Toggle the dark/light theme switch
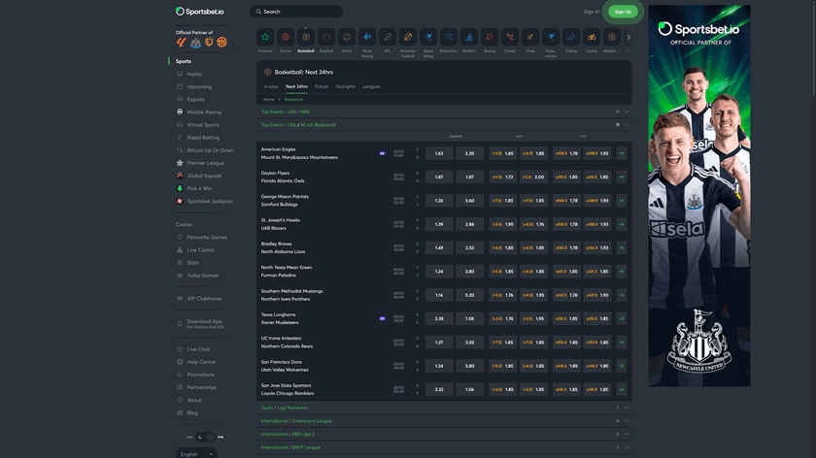Viewport: 816px width, 458px height. [x=205, y=438]
